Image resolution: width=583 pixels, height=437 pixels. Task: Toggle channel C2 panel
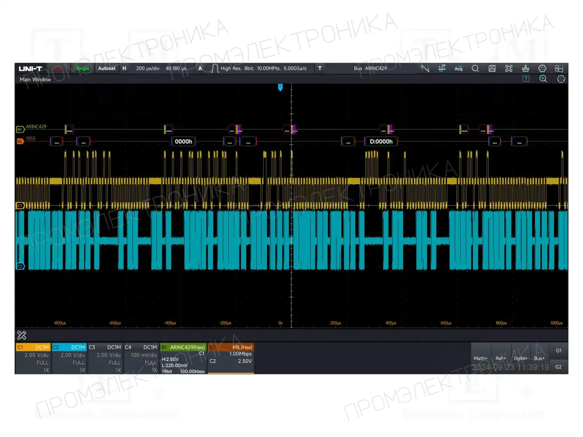pyautogui.click(x=69, y=359)
